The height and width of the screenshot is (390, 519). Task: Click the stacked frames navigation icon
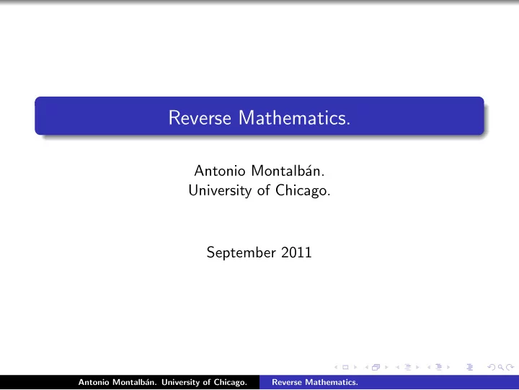pyautogui.click(x=376, y=367)
